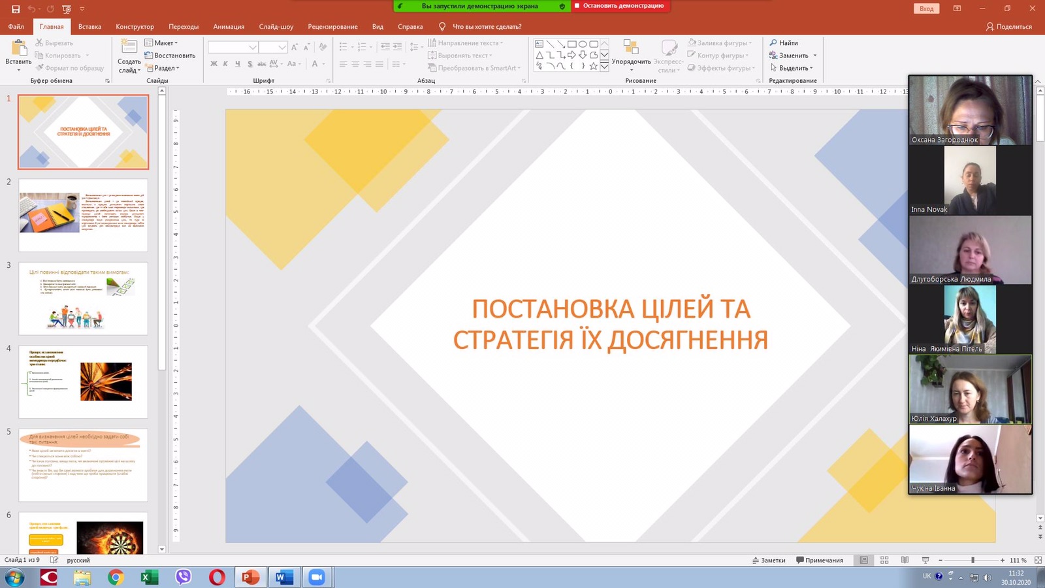Screen dimensions: 1045x588
Task: Open the Section (Раздел) dropdown
Action: (x=162, y=68)
